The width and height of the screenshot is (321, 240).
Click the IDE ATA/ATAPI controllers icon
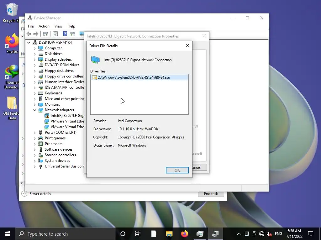point(41,87)
